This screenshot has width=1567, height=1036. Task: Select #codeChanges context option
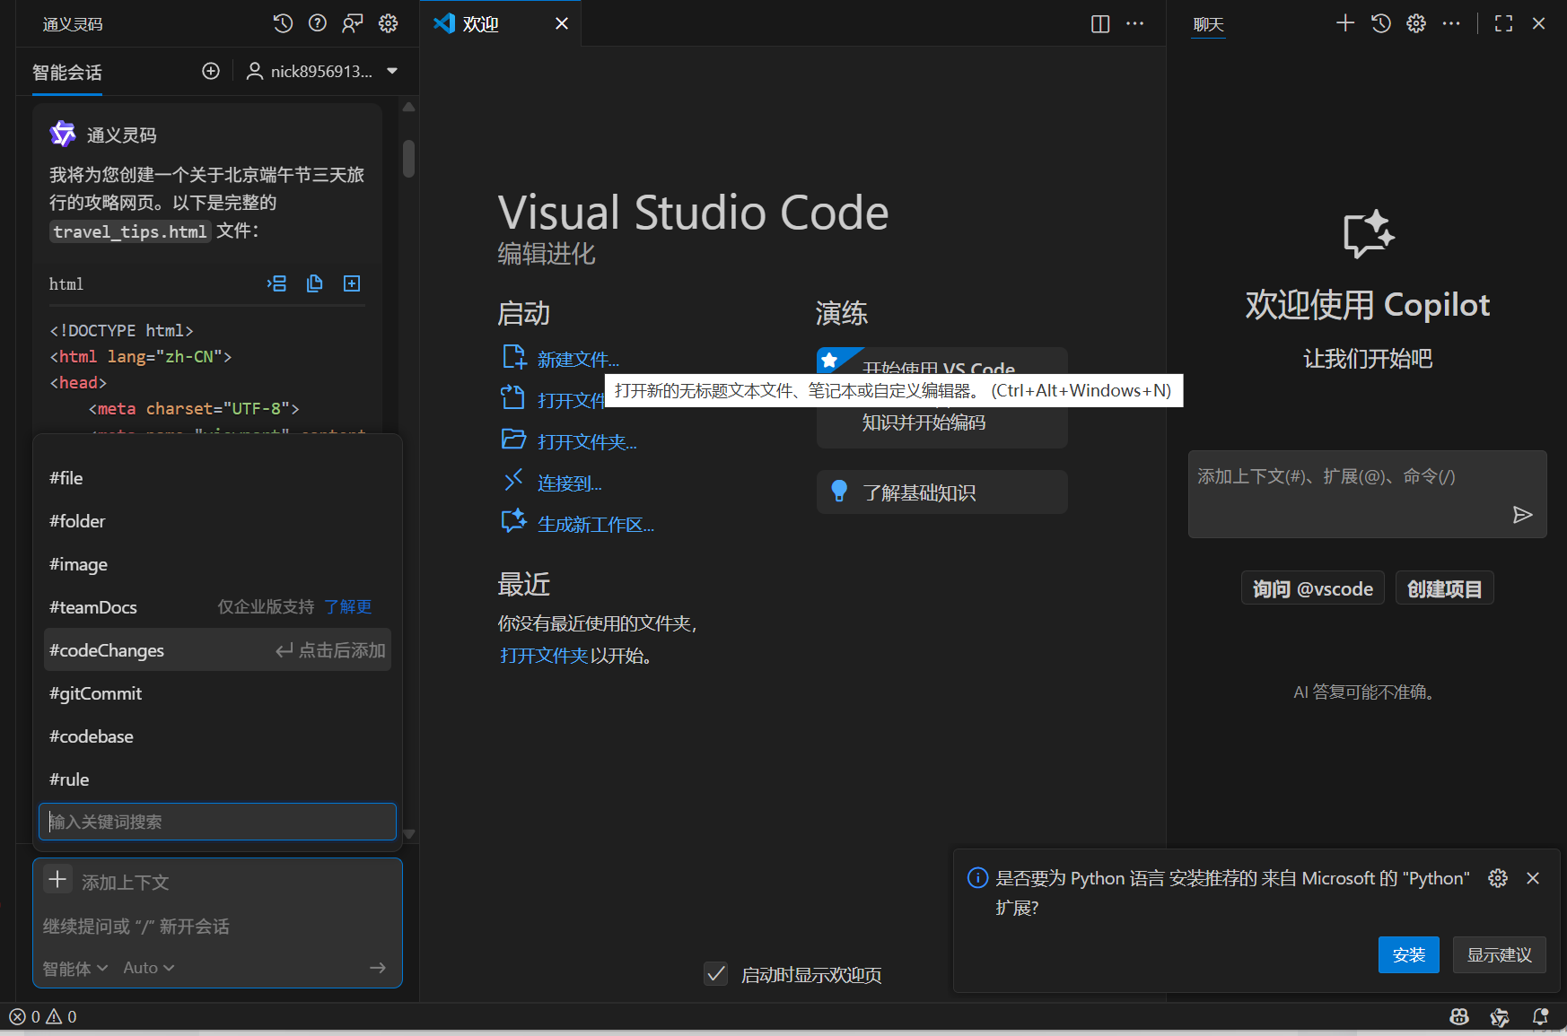217,650
